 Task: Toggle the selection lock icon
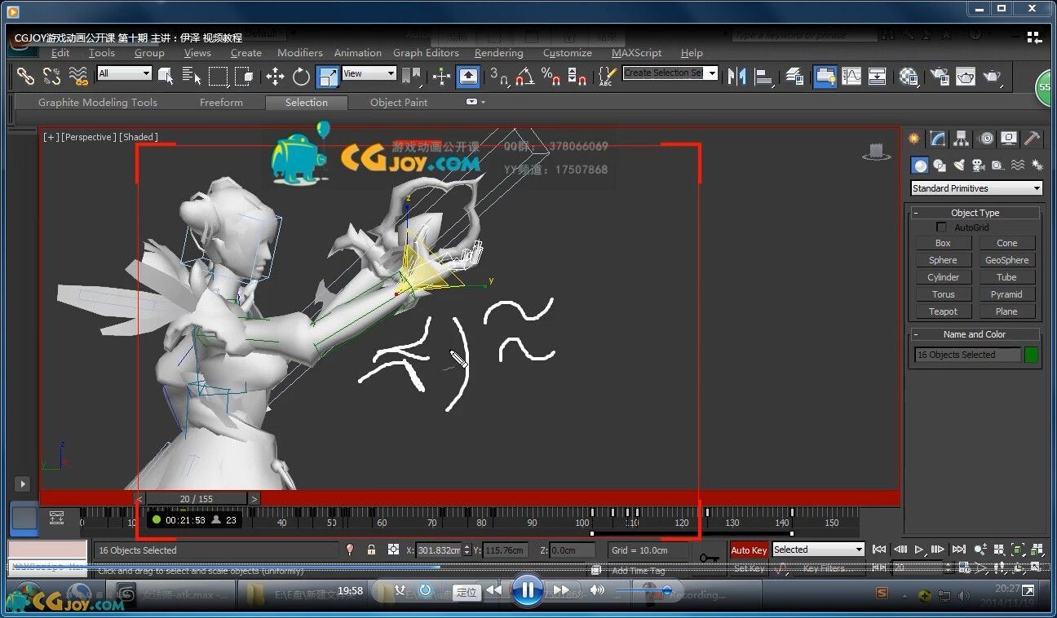pos(371,550)
